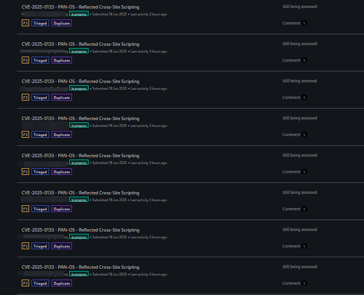Click the P3 priority badge in the seventh submission
This screenshot has width=364, height=295.
(25, 246)
